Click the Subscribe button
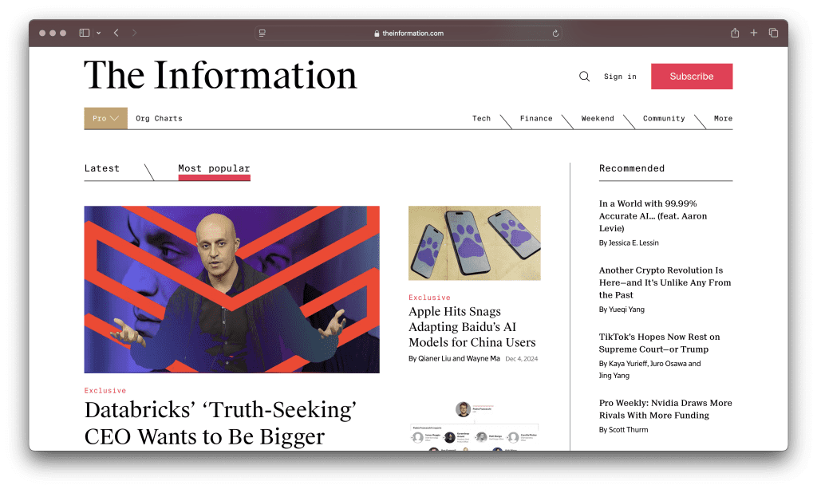This screenshot has width=817, height=489. click(x=691, y=76)
